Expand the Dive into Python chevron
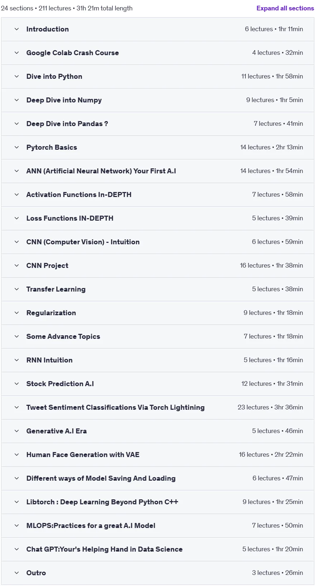The height and width of the screenshot is (586, 315). [16, 76]
